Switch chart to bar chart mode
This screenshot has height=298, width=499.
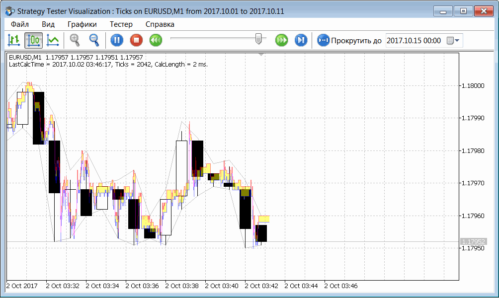[x=14, y=40]
